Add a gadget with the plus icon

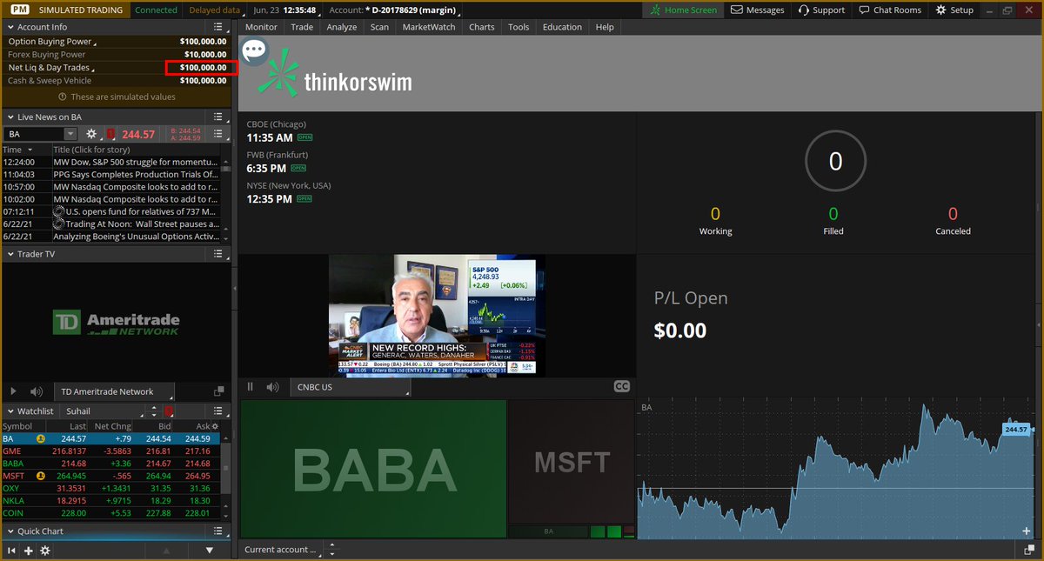pos(29,551)
